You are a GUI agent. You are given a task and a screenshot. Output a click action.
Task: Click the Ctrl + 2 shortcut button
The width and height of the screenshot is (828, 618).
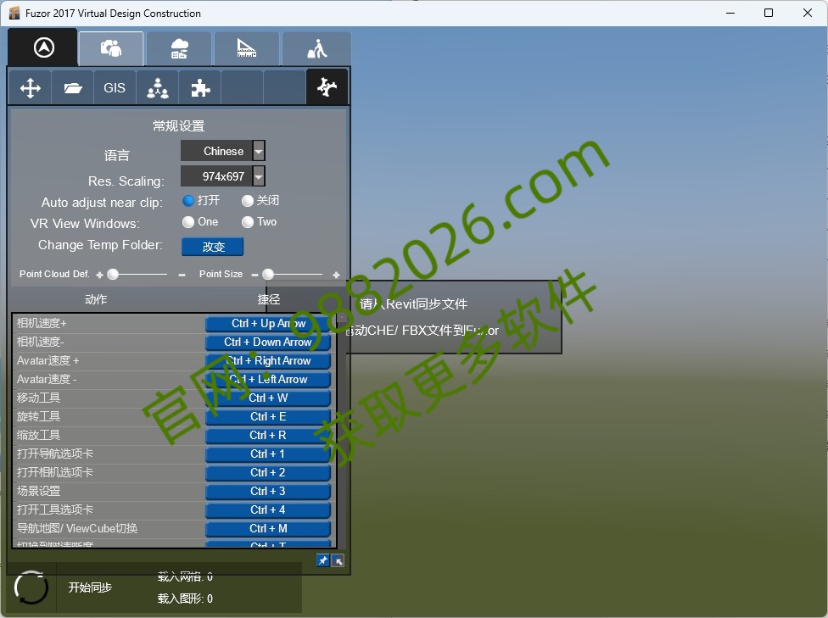tap(268, 472)
